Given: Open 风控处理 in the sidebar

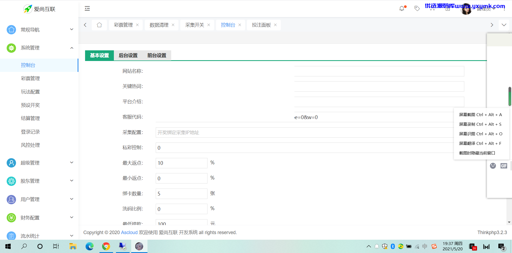Looking at the screenshot, I should click(x=39, y=145).
